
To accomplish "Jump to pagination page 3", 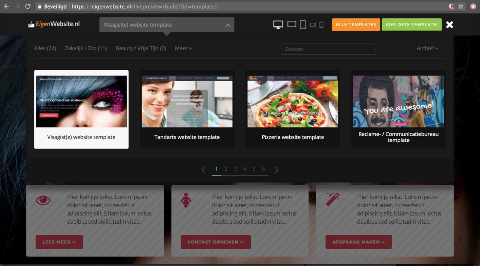I will [235, 169].
